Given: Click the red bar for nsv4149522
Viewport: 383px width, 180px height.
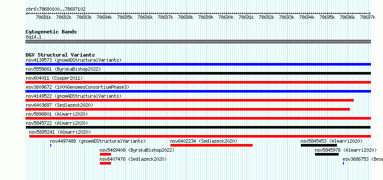Looking at the screenshot, I should [189, 100].
